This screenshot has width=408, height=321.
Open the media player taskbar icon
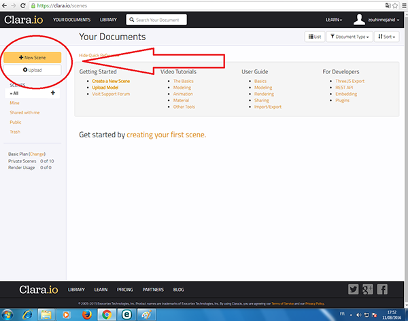[x=66, y=315]
